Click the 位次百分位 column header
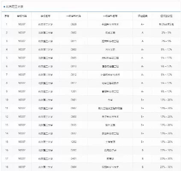Screen dimensions: 181x171 tap(166, 16)
